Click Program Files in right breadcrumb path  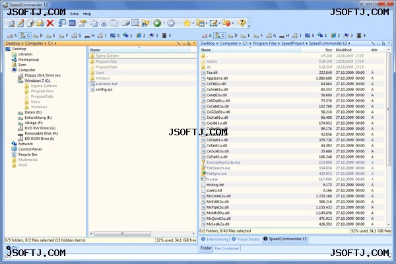click(x=265, y=43)
